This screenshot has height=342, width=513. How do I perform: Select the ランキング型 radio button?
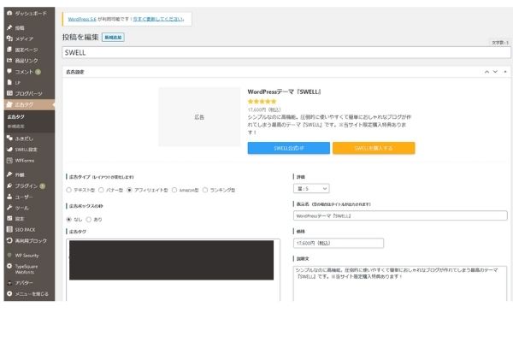pos(205,190)
